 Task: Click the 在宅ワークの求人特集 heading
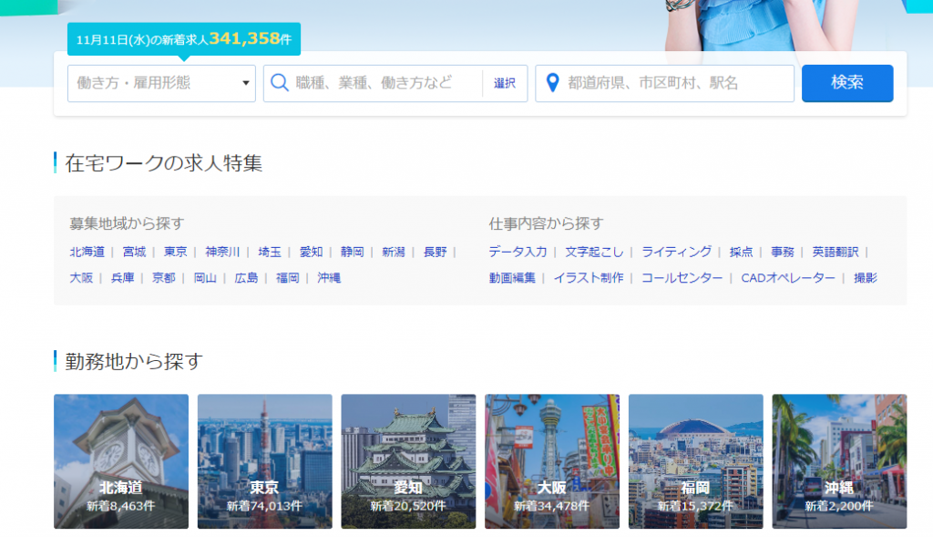click(x=164, y=163)
